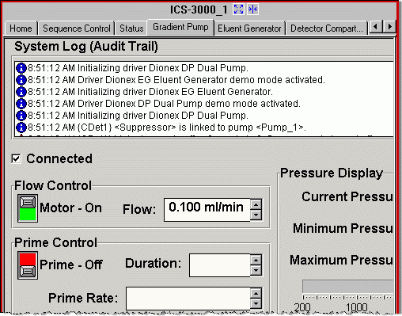The width and height of the screenshot is (402, 316).
Task: Toggle the Prime Off switch
Action: click(x=28, y=265)
